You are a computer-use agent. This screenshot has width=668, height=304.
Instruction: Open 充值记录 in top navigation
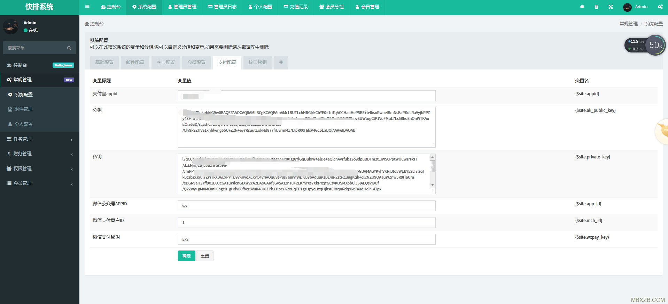[x=296, y=7]
